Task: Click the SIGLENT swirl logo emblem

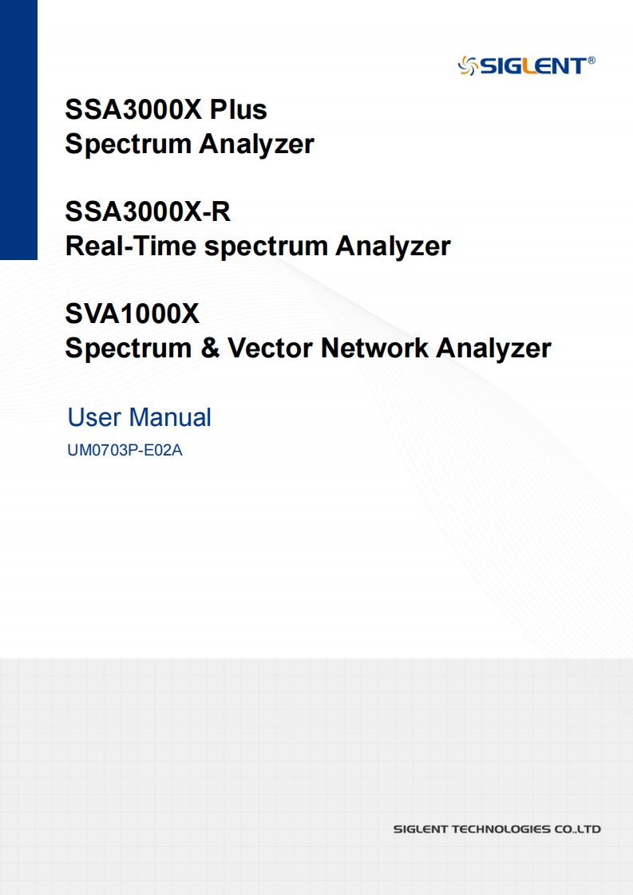Action: pyautogui.click(x=466, y=65)
